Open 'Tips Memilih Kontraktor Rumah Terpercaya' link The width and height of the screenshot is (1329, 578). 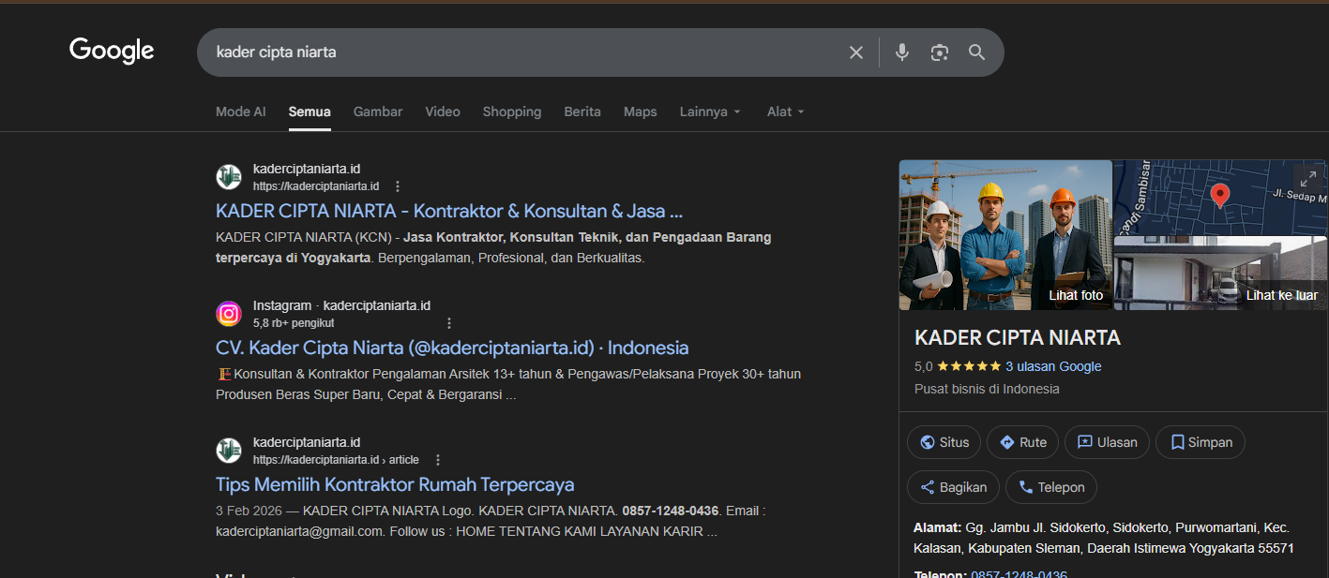click(395, 484)
